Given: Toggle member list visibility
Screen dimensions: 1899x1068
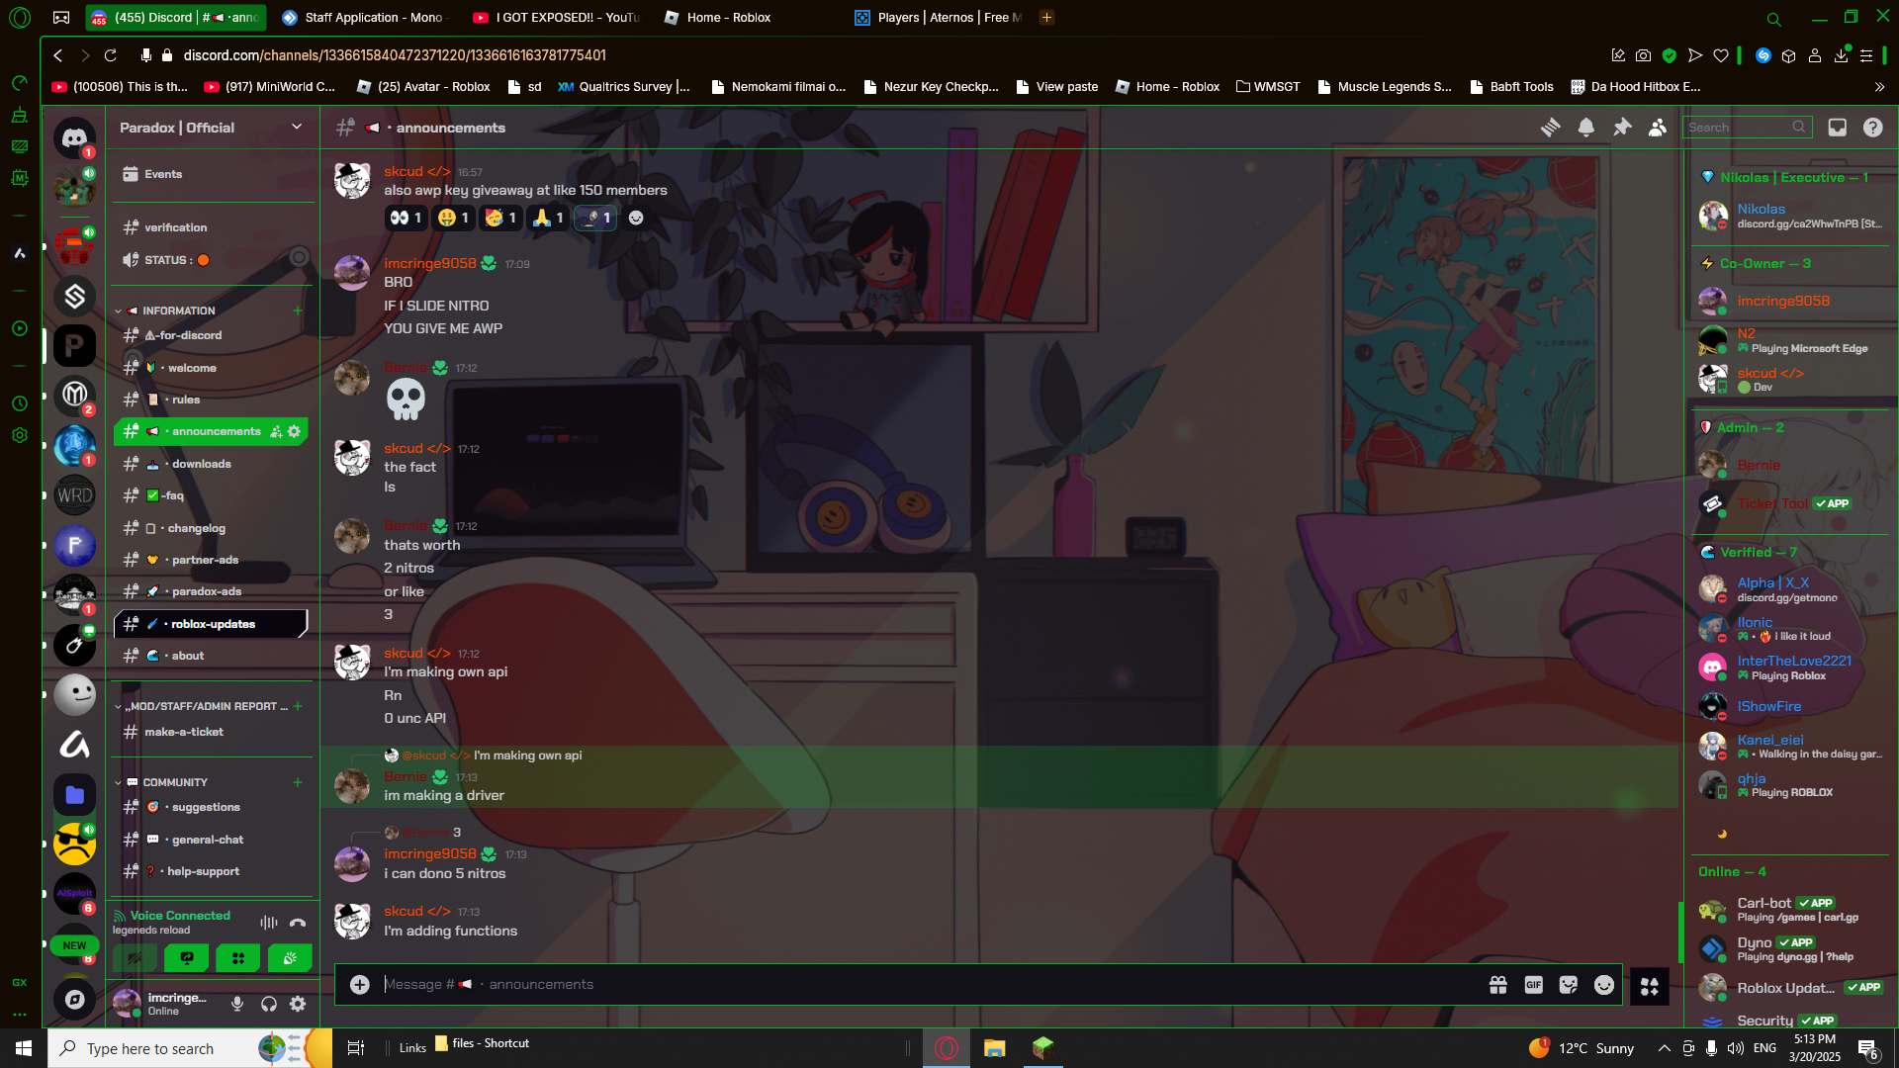Looking at the screenshot, I should 1658,128.
